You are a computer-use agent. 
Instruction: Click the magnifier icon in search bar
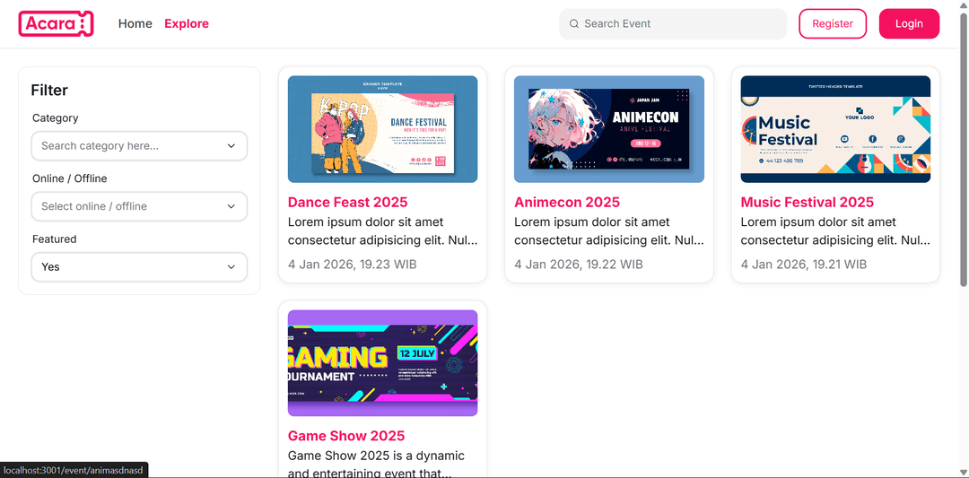(x=574, y=24)
